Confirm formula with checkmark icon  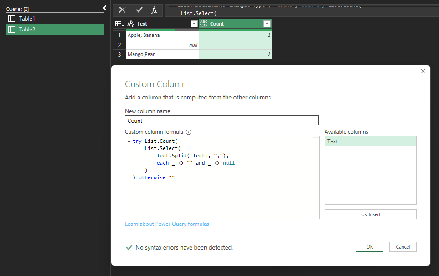pyautogui.click(x=139, y=10)
